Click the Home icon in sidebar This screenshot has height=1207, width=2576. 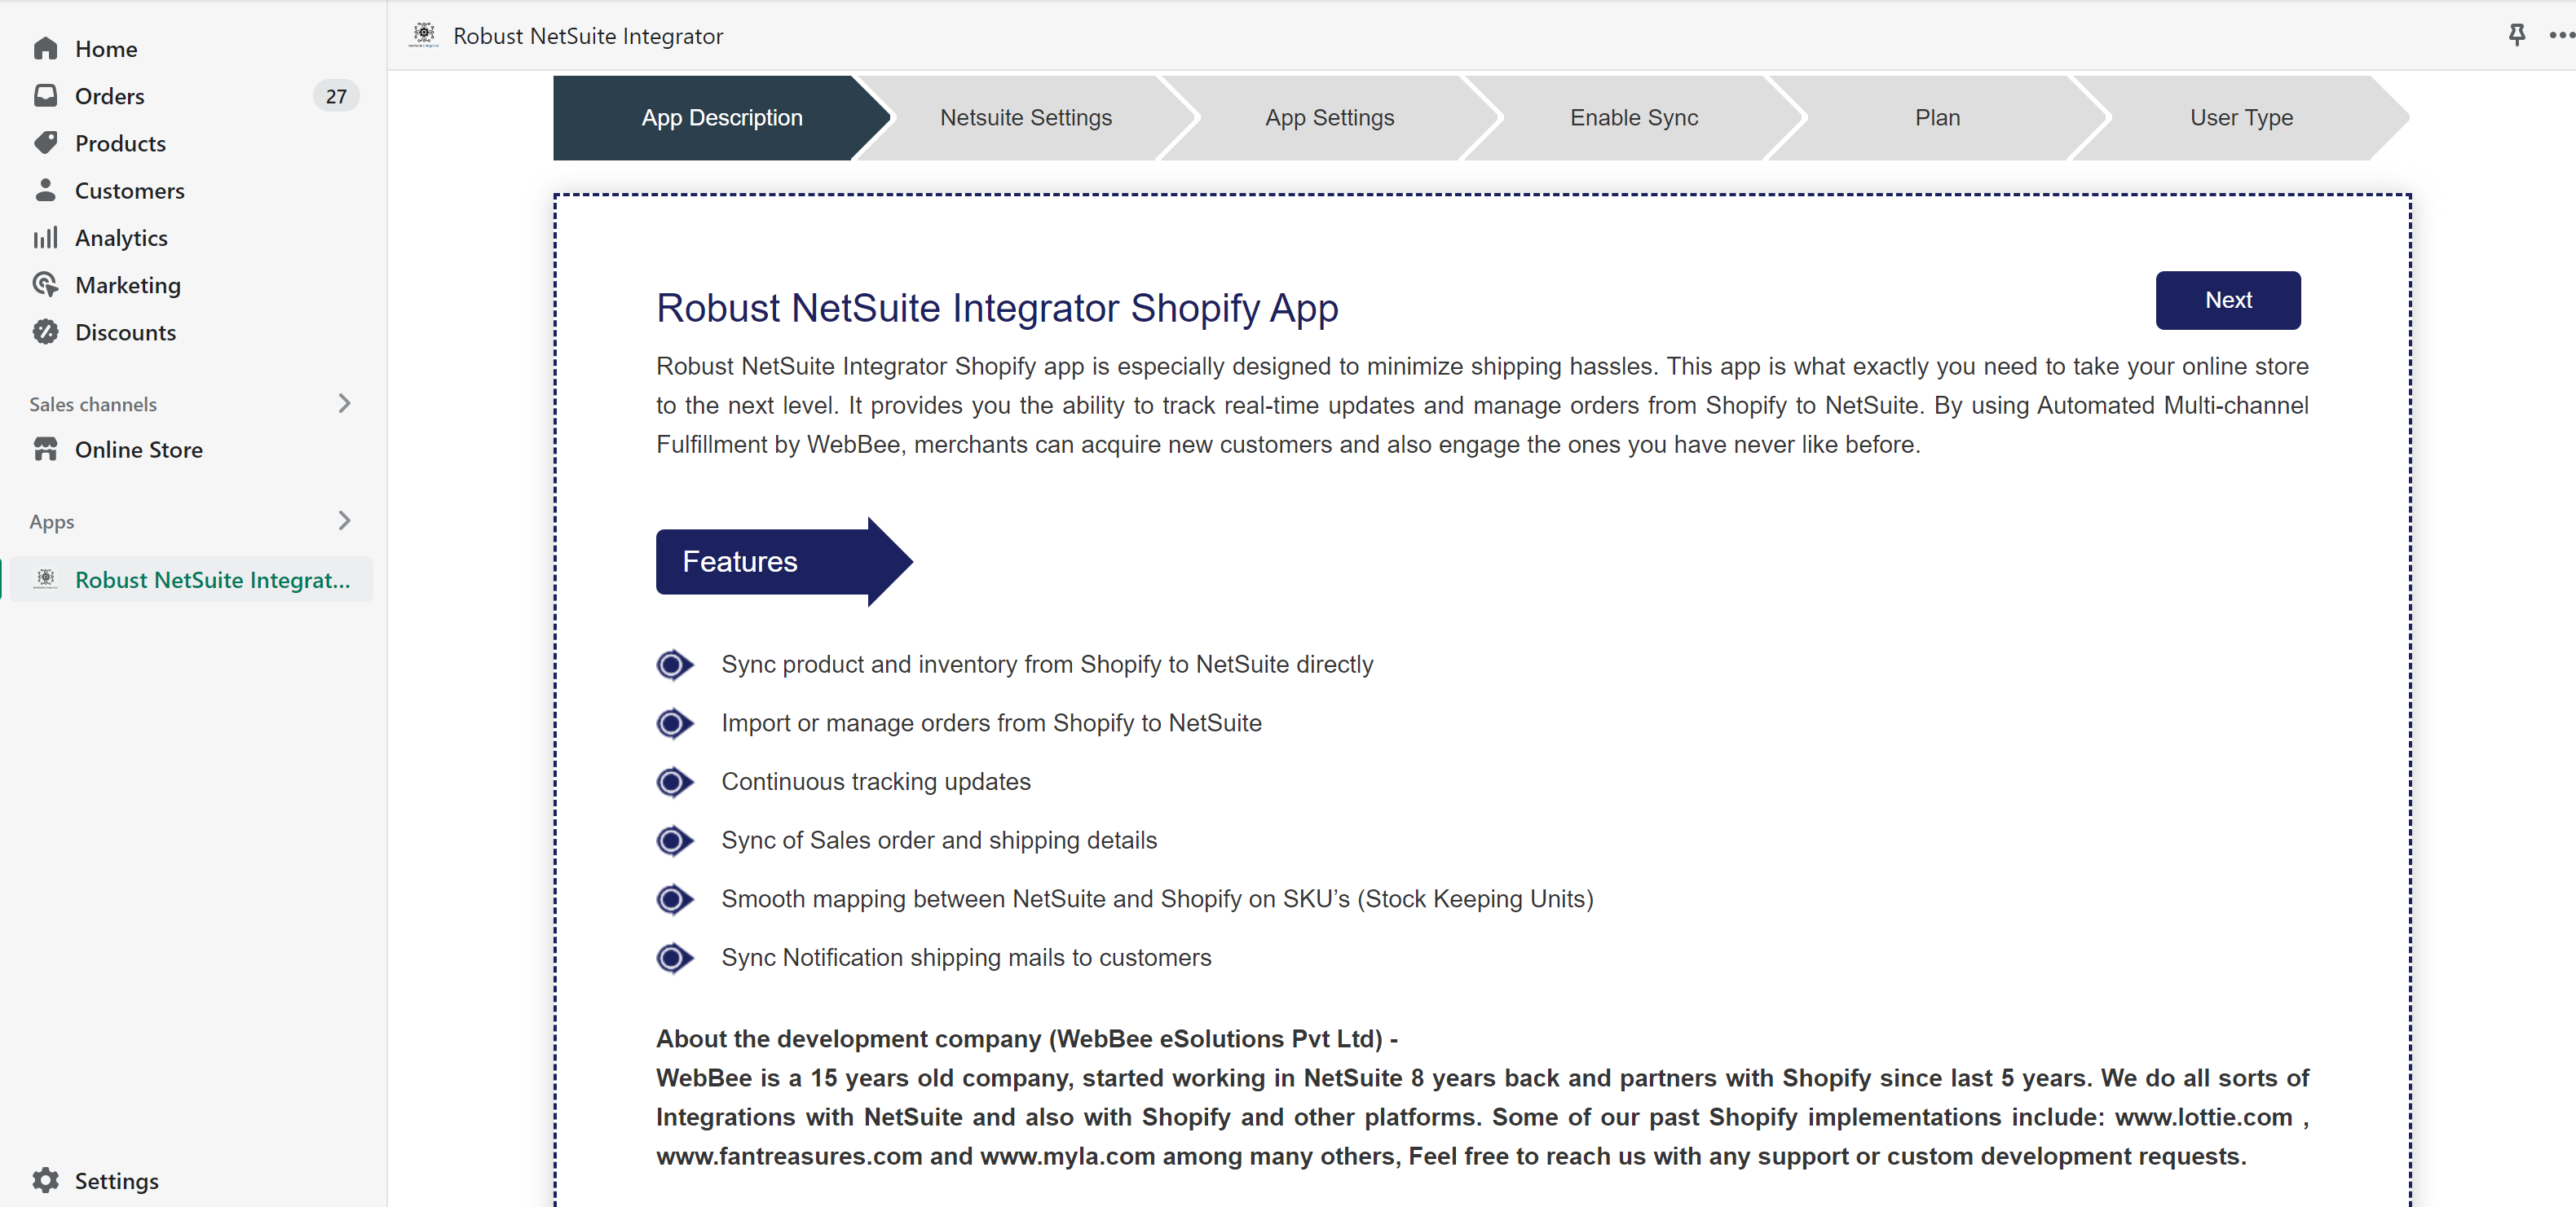[46, 48]
